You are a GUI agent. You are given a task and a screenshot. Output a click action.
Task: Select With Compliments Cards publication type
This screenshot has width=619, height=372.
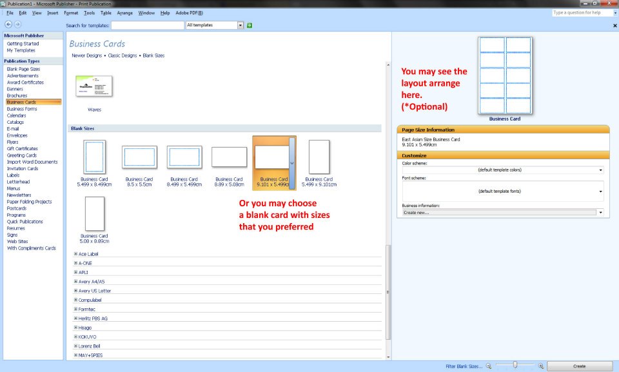pos(32,248)
